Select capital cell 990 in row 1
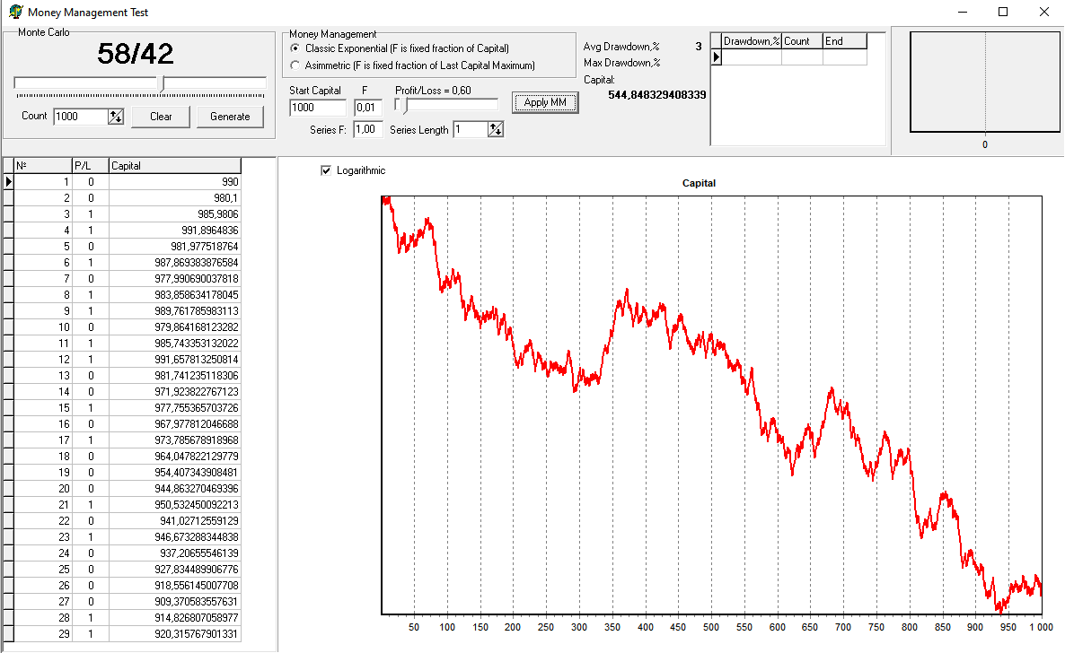Image resolution: width=1065 pixels, height=653 pixels. coord(174,182)
